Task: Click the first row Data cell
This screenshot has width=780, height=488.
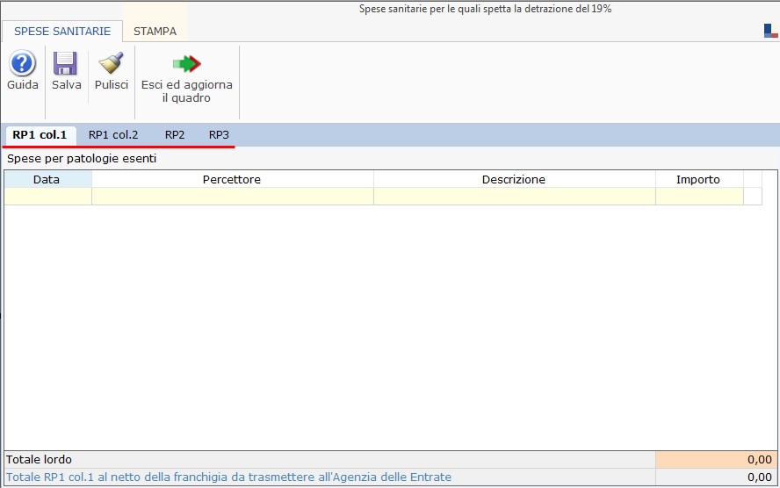Action: coord(47,197)
